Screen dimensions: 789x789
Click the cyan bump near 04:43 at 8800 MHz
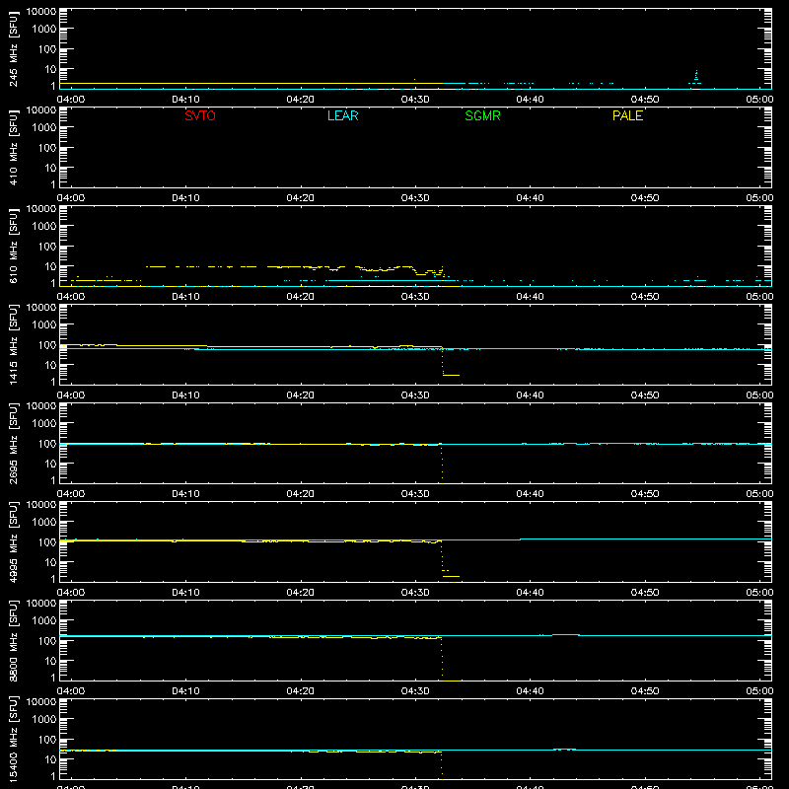565,635
